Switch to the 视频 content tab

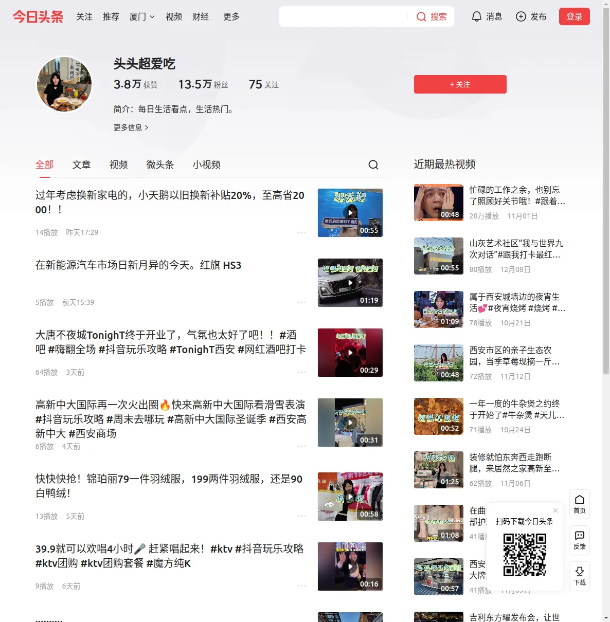coord(119,164)
